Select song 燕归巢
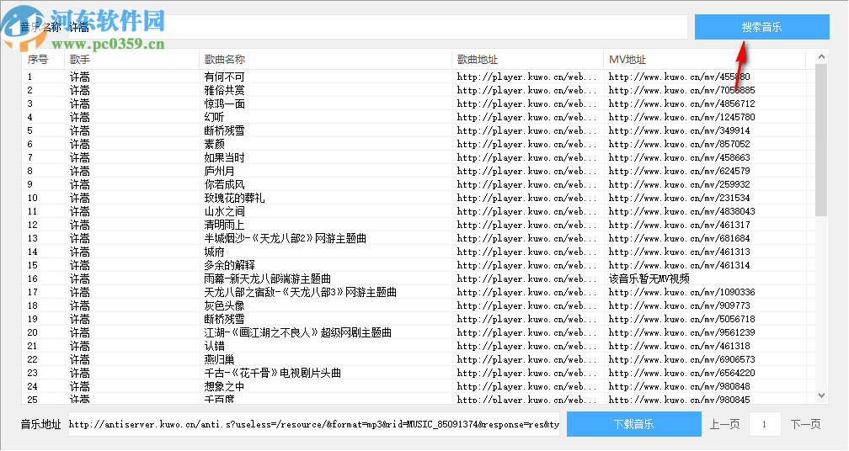Viewport: 849px width, 451px height. tap(219, 359)
